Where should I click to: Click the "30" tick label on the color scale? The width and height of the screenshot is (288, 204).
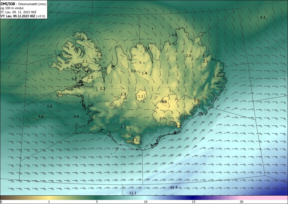242,202
